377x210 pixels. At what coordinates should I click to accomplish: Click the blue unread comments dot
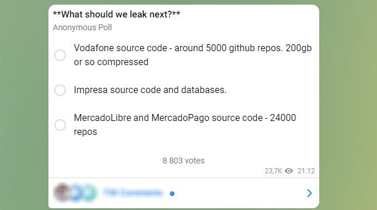tap(172, 194)
